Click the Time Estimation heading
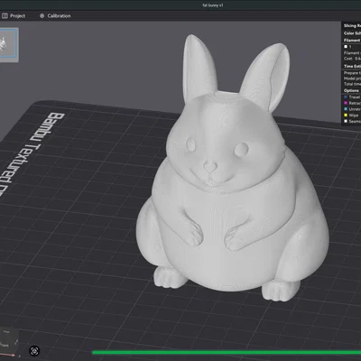 coord(352,66)
